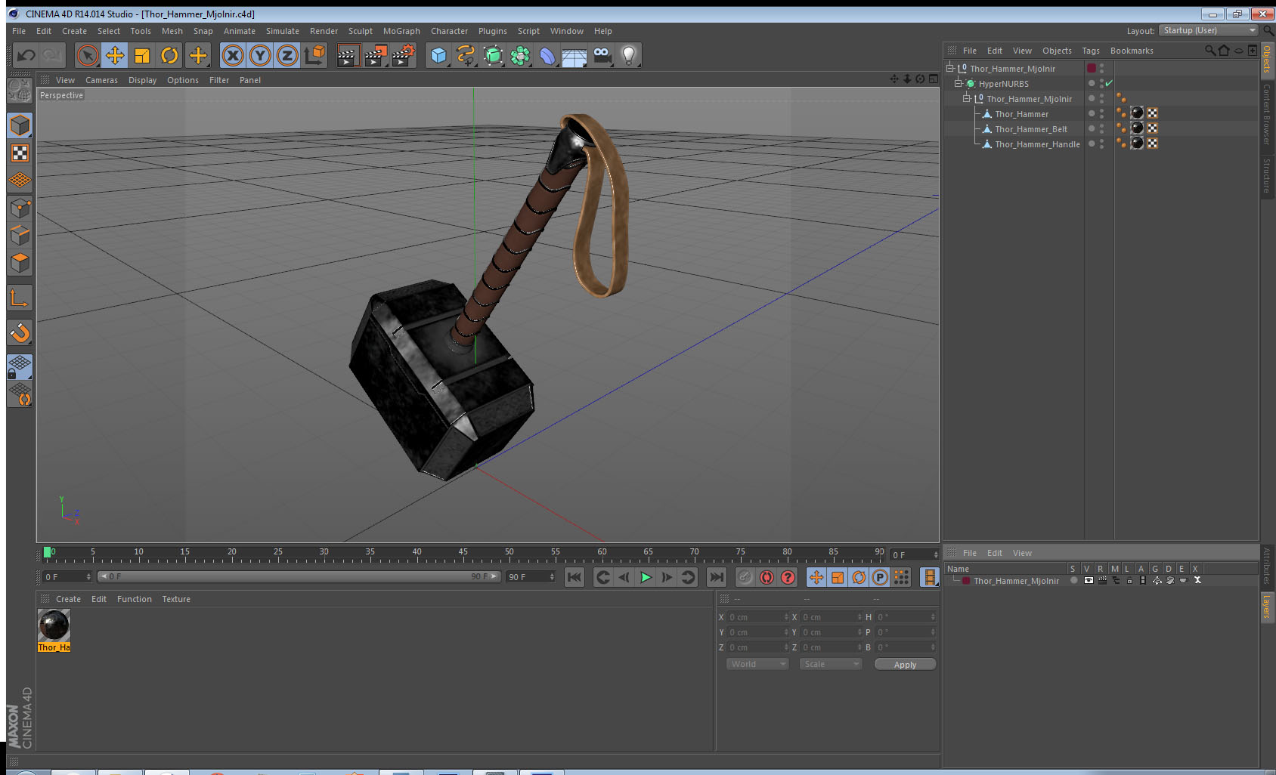This screenshot has width=1276, height=775.
Task: Click red layer color swatch of Thor_Hammer_Mjolnir
Action: point(966,581)
